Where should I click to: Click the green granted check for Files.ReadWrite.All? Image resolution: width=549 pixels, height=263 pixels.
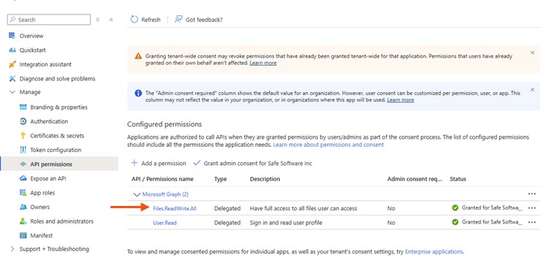click(x=455, y=208)
